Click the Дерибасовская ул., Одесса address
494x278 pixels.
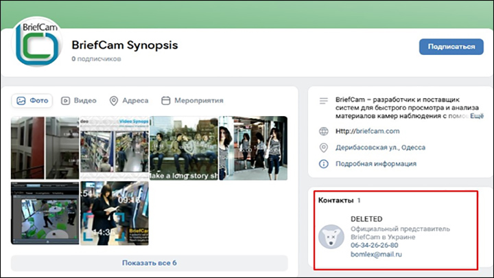pyautogui.click(x=376, y=148)
